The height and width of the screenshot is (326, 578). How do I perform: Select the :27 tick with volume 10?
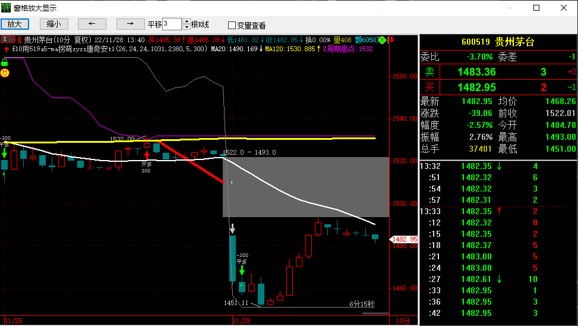[498, 279]
